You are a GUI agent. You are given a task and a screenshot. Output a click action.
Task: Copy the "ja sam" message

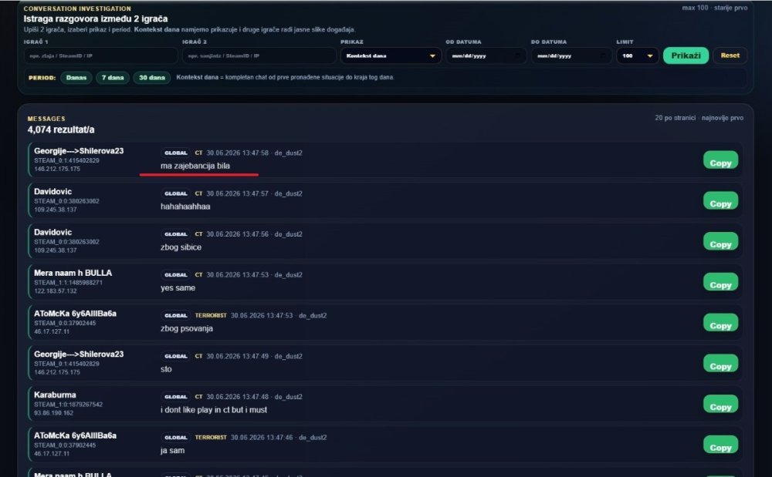(720, 445)
